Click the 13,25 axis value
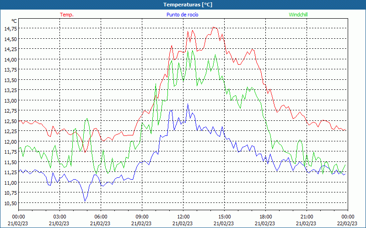 [x=10, y=90]
